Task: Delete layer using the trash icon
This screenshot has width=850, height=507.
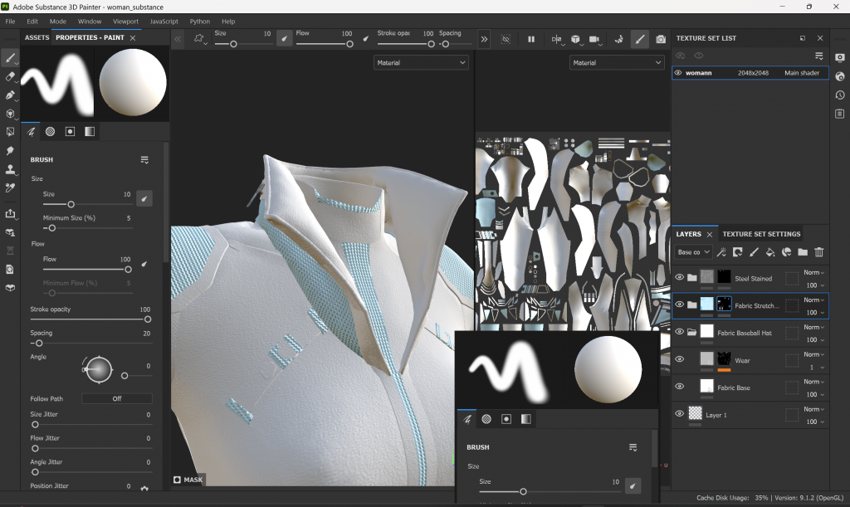Action: click(819, 252)
